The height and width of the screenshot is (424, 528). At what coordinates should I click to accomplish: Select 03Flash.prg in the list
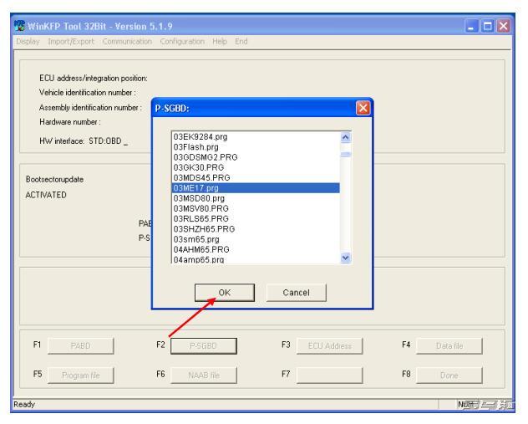[256, 147]
